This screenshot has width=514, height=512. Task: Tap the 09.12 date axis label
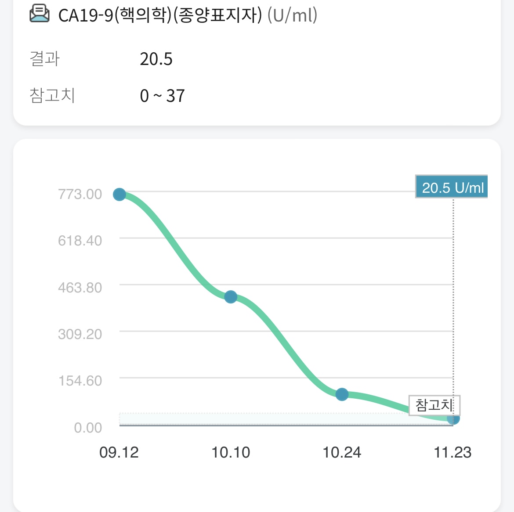pyautogui.click(x=119, y=452)
